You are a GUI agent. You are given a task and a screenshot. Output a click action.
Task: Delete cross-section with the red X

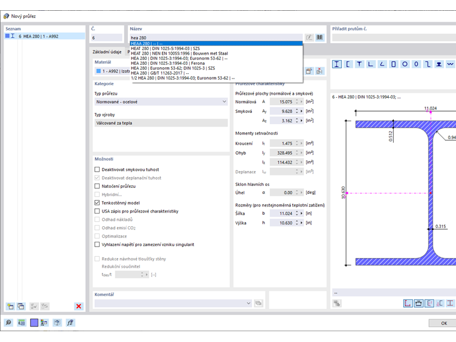pos(79,306)
